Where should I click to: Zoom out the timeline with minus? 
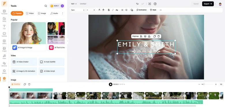(199, 84)
